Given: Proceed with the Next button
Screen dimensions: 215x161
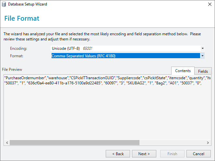Looking at the screenshot, I should [144, 154].
